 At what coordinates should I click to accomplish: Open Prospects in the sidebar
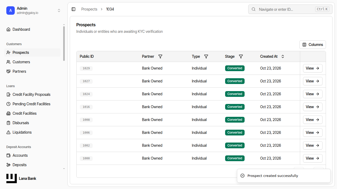pyautogui.click(x=32, y=52)
